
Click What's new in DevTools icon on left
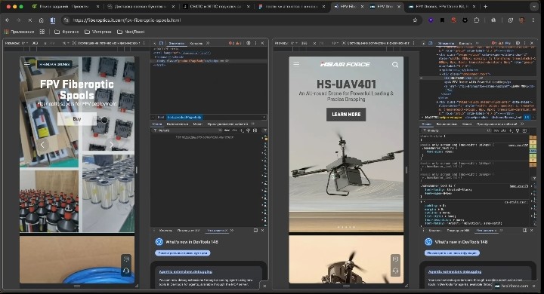point(159,242)
